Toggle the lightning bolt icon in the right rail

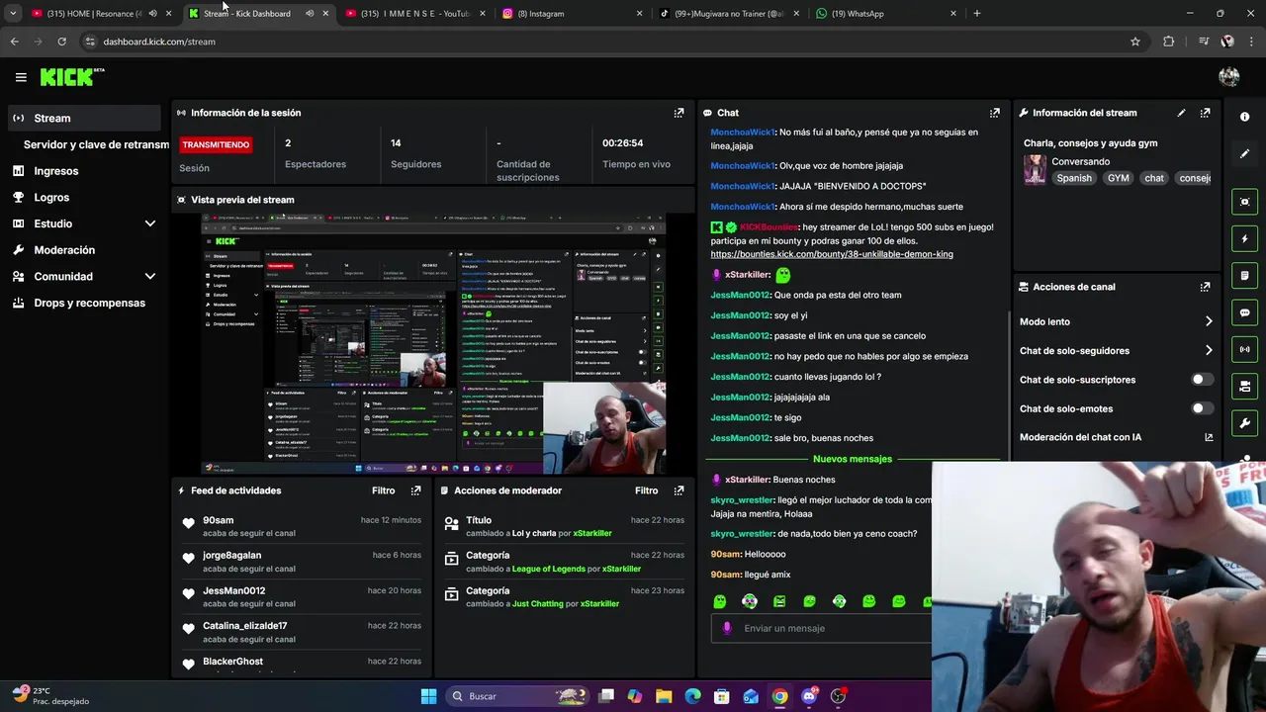coord(1244,238)
